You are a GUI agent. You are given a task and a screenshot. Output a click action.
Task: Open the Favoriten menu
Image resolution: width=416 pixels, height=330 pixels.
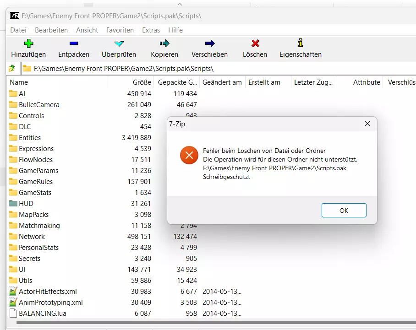pos(120,30)
